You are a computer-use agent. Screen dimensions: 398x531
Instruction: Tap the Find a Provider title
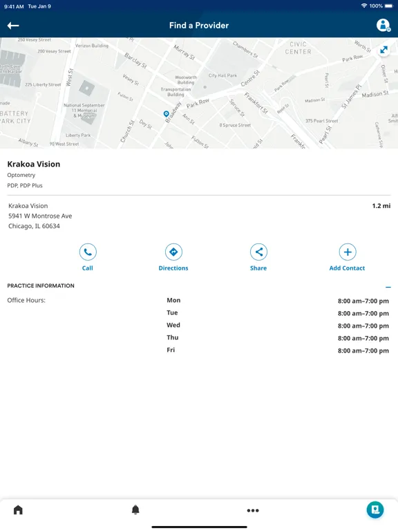tap(199, 26)
